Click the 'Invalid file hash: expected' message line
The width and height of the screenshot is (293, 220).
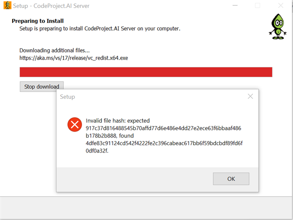tap(118, 121)
